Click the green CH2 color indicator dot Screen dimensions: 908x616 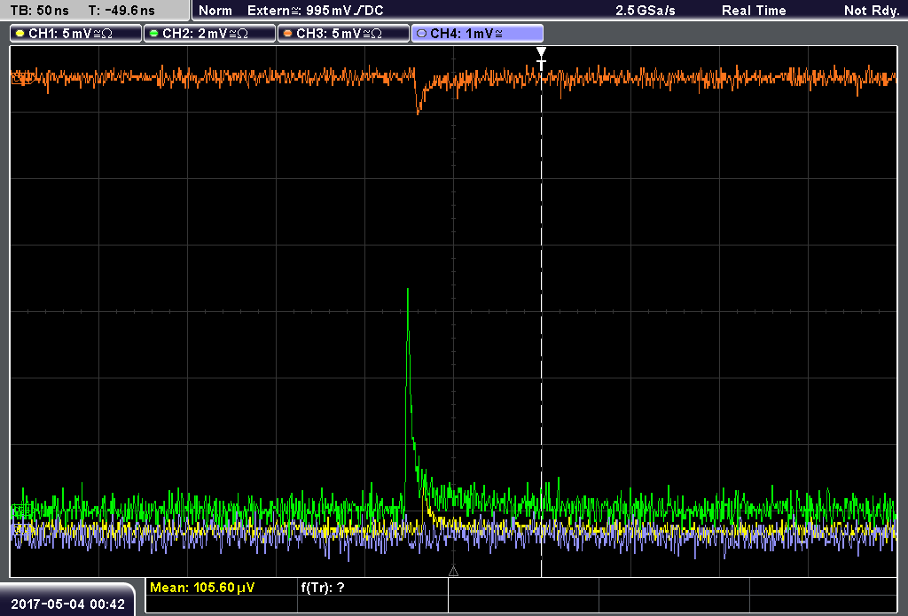point(154,34)
